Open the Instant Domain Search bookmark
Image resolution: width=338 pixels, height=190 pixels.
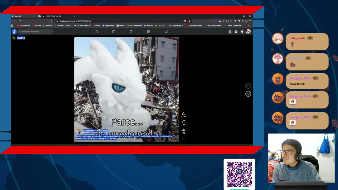click(x=234, y=26)
